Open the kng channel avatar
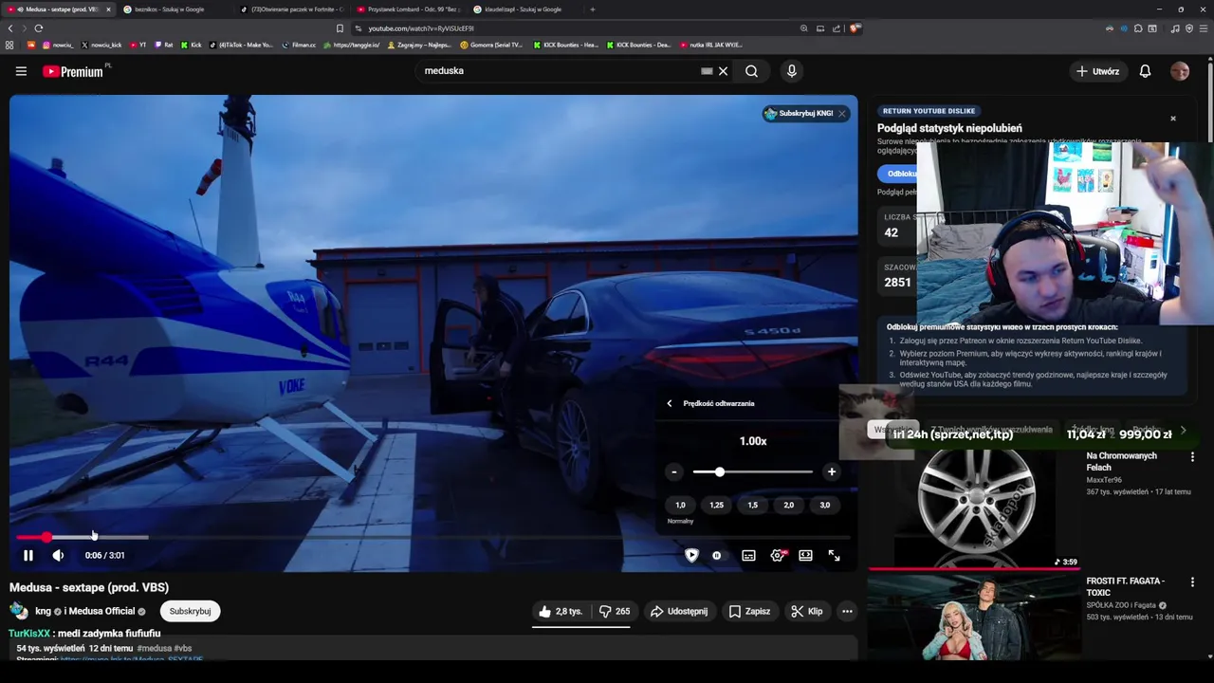 tap(19, 611)
